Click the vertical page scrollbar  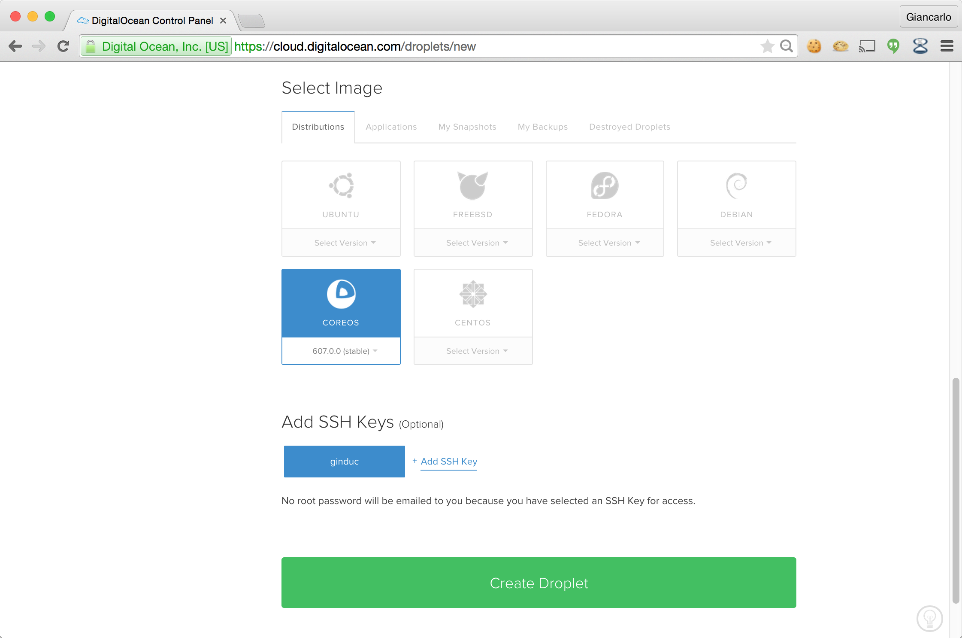pos(956,490)
